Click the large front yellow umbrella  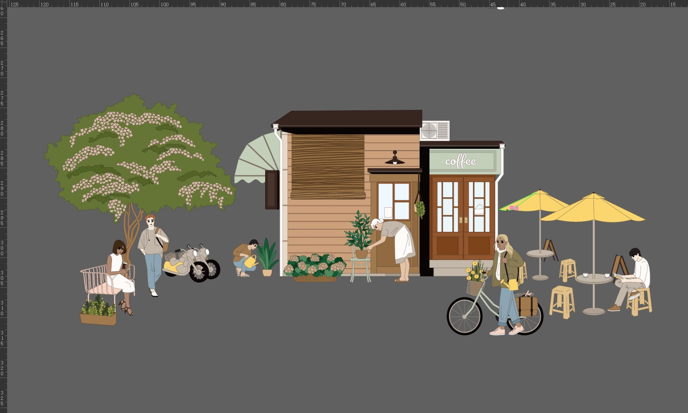[x=593, y=210]
